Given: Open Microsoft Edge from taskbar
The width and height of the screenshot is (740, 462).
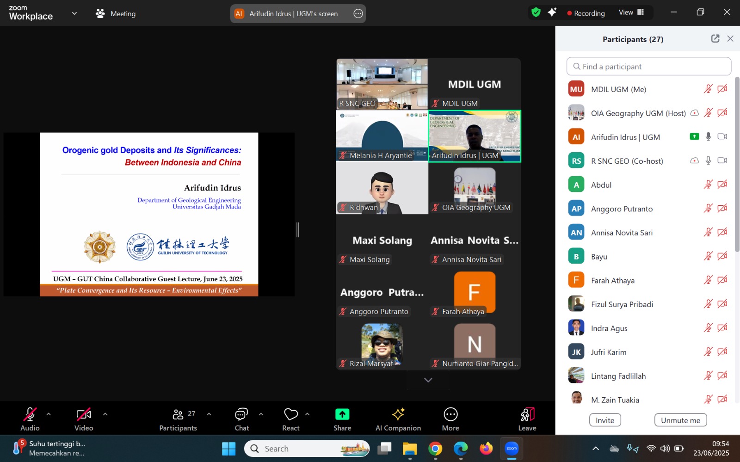Looking at the screenshot, I should (461, 448).
